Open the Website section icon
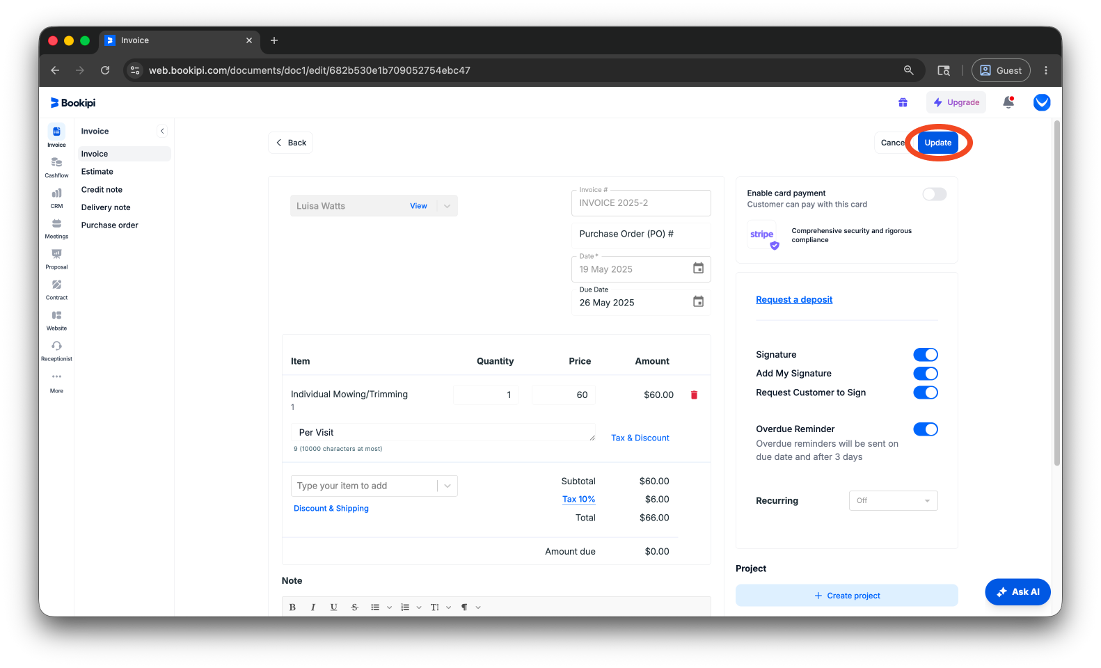This screenshot has height=668, width=1101. click(56, 315)
